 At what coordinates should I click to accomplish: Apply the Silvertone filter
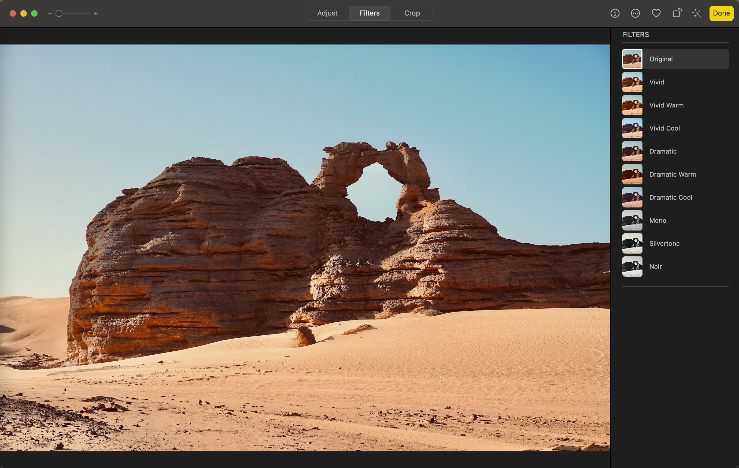click(664, 243)
